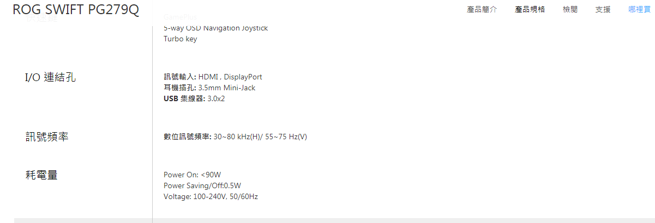This screenshot has width=655, height=223.
Task: Click the Turbo key text line
Action: [x=180, y=39]
